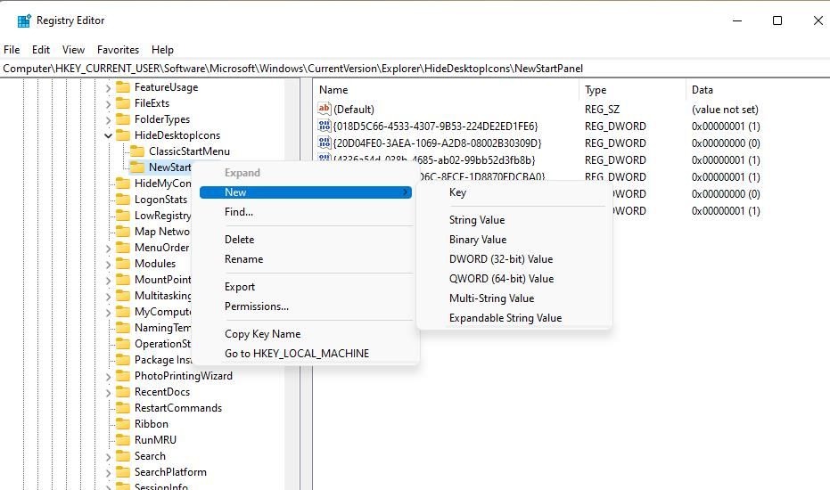Click the Multitasking folder icon
This screenshot has height=490, width=830.
tap(123, 295)
